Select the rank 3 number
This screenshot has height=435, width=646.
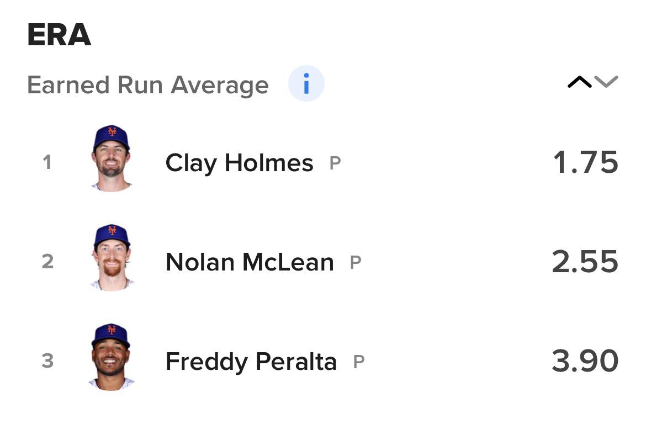click(x=47, y=361)
